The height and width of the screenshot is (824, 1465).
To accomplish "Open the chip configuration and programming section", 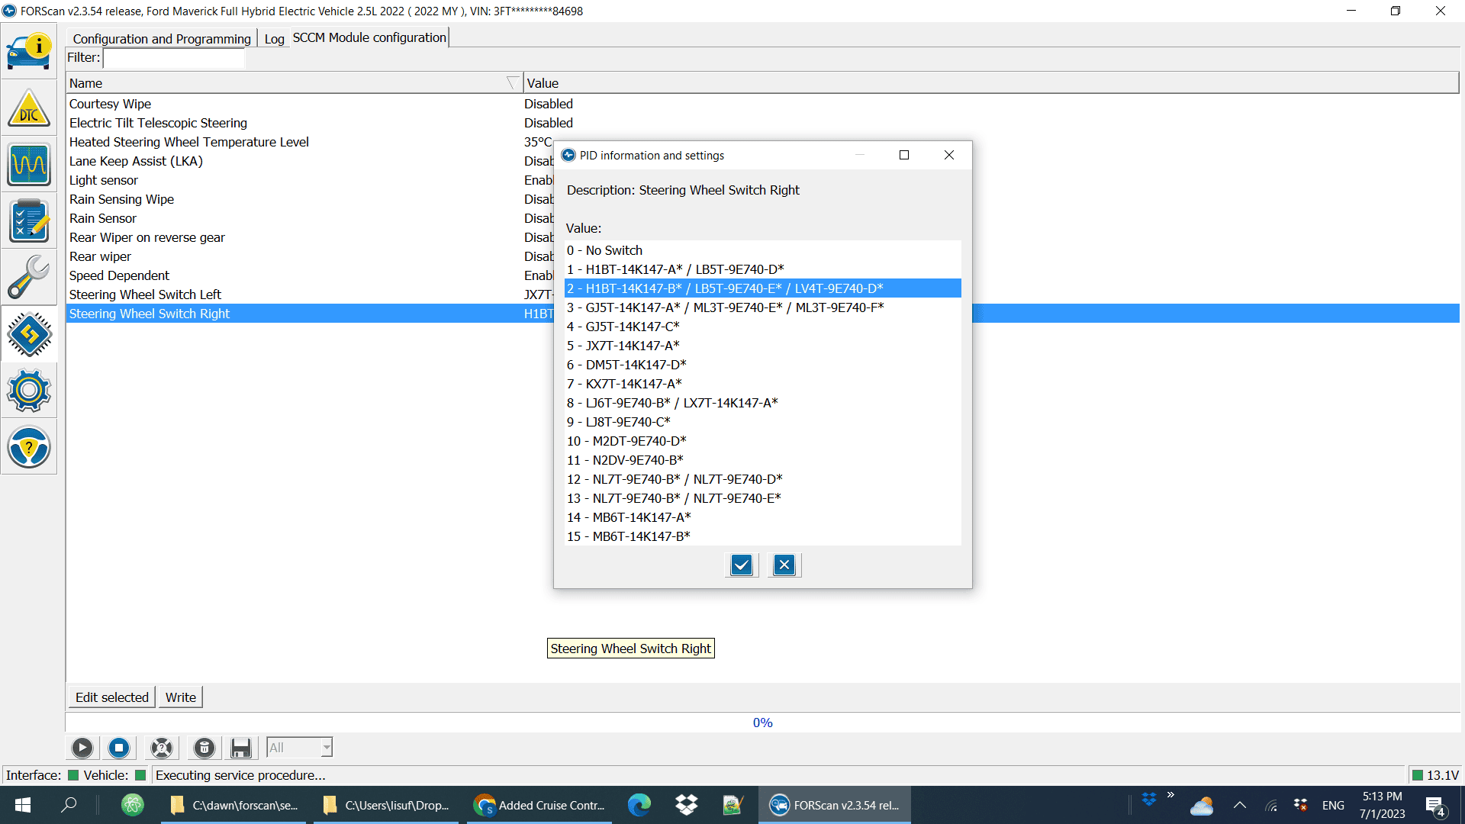I will coord(29,334).
